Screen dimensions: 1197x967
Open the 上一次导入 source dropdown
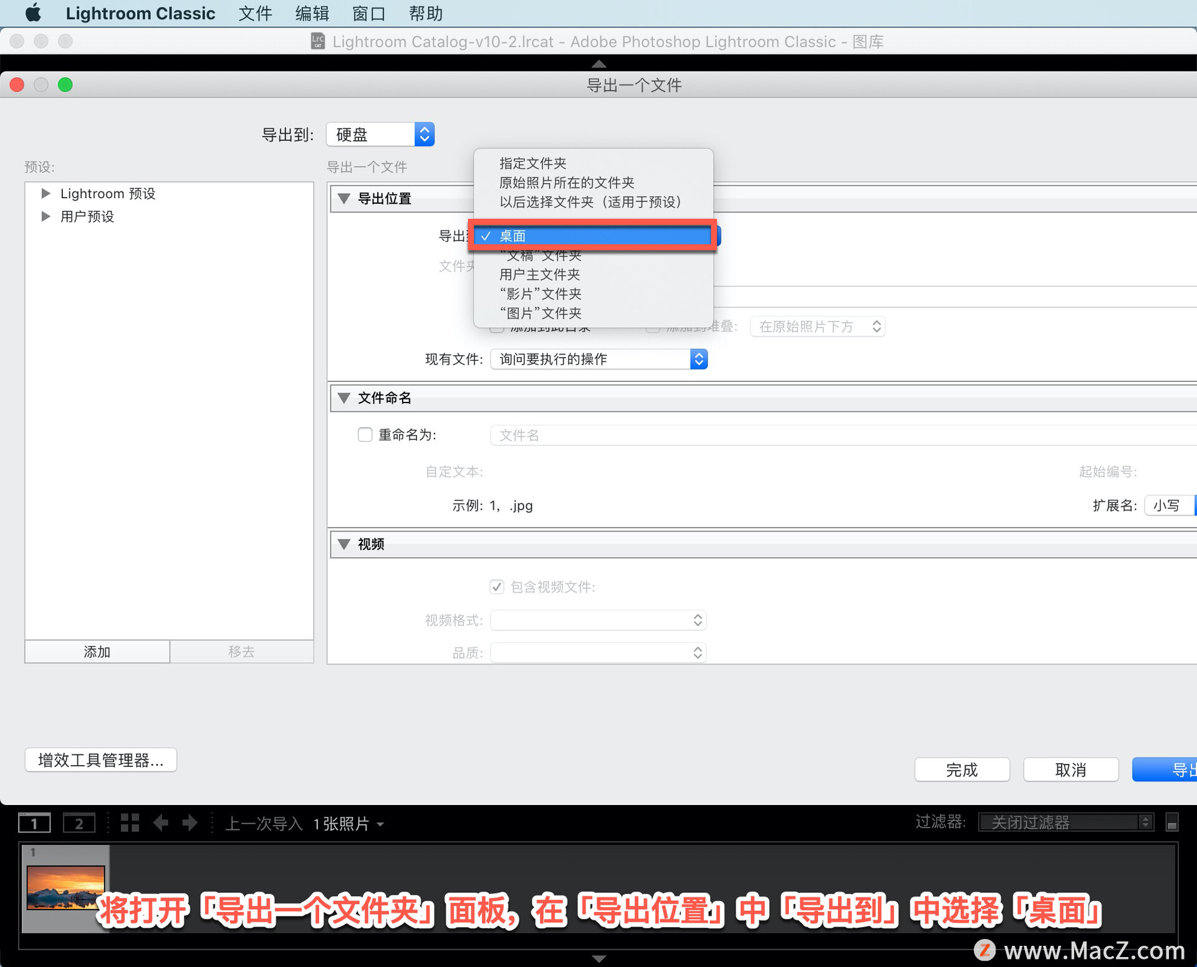(x=304, y=824)
